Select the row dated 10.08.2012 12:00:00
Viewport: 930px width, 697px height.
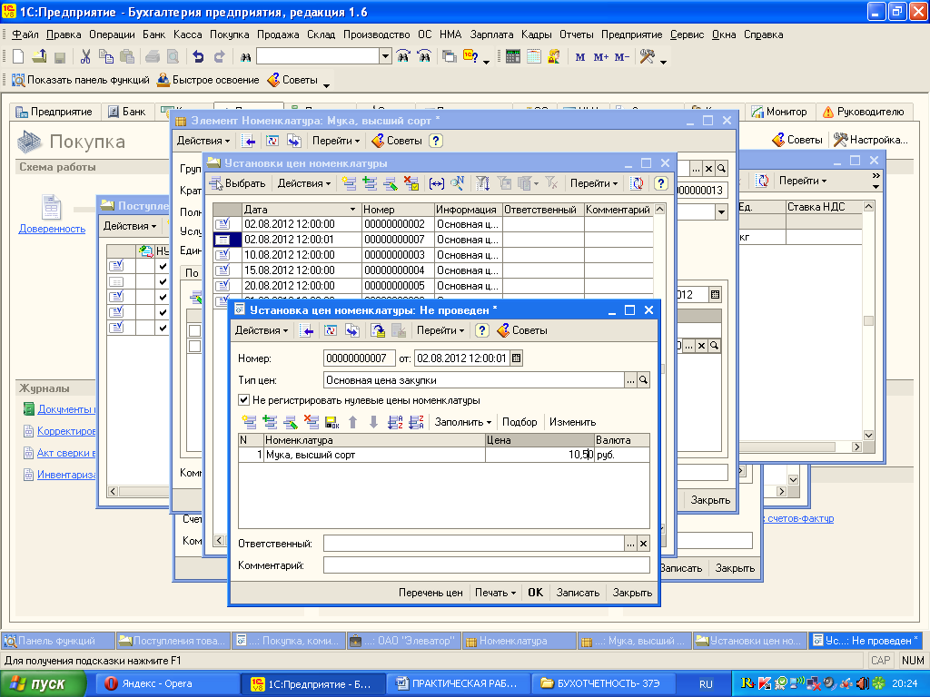pyautogui.click(x=433, y=255)
